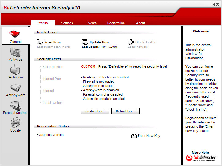Select the Antispyware label in sidebar

click(16, 95)
